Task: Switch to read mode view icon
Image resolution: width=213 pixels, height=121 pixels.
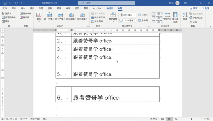Action: click(x=162, y=119)
